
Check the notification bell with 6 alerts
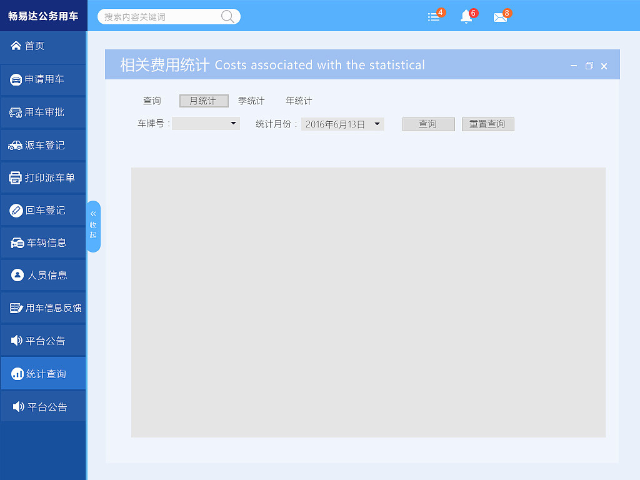pyautogui.click(x=466, y=16)
